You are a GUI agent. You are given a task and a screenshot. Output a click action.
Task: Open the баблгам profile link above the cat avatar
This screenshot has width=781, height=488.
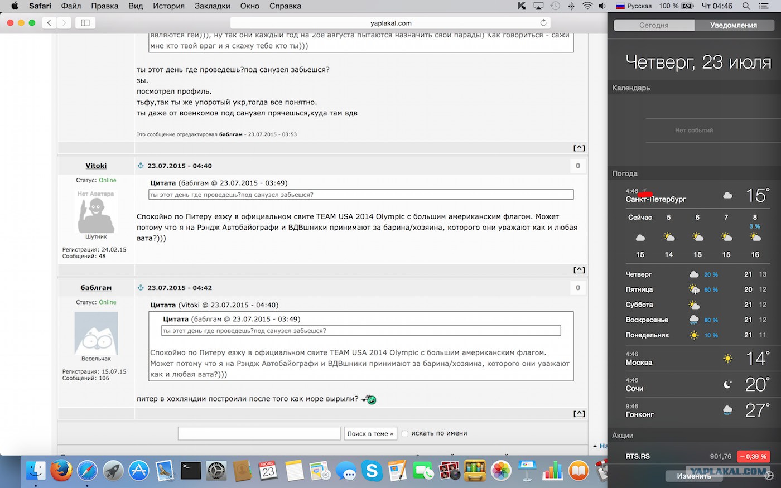[x=96, y=288]
